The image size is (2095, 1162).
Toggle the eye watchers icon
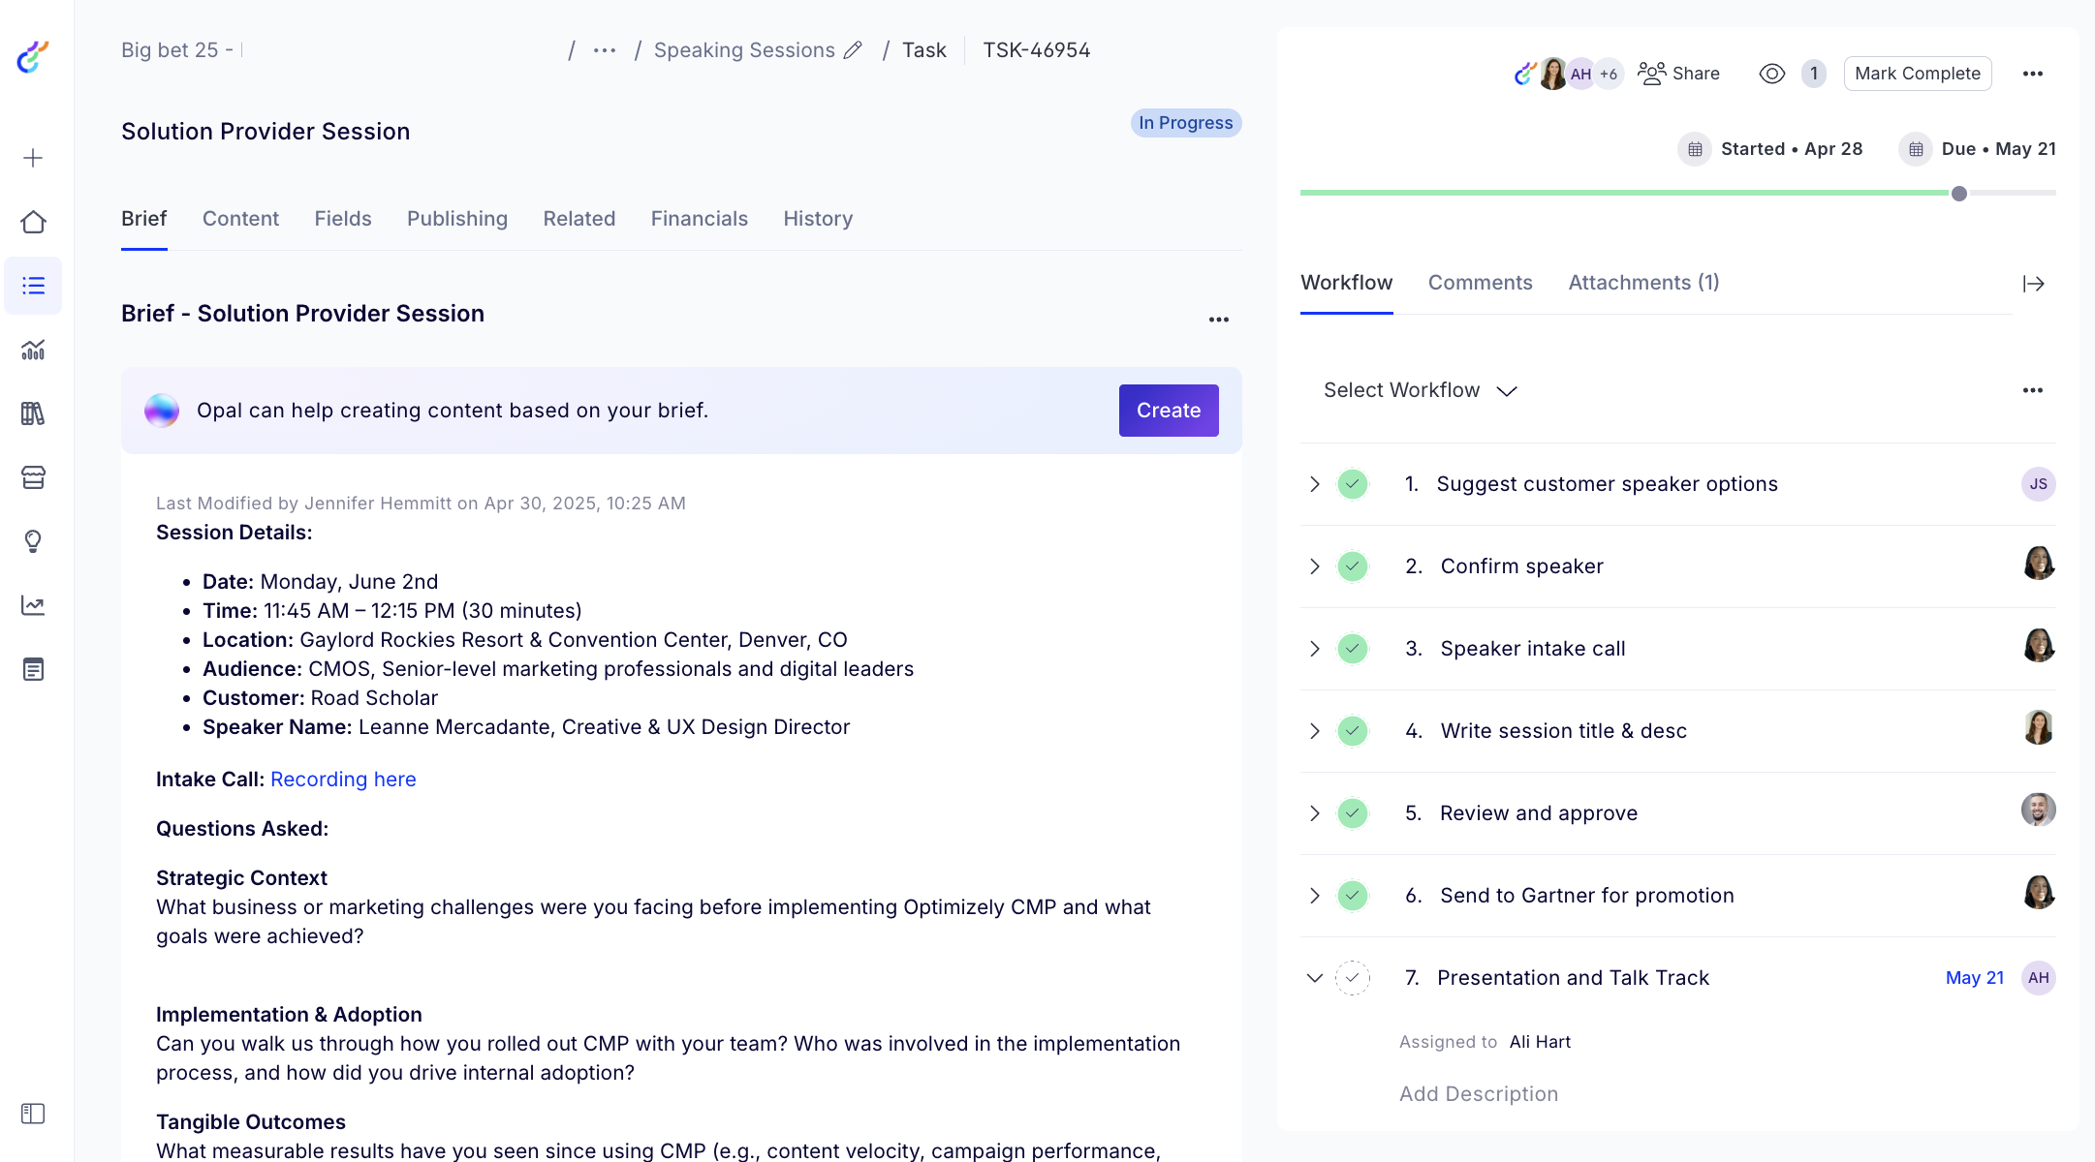click(1771, 74)
